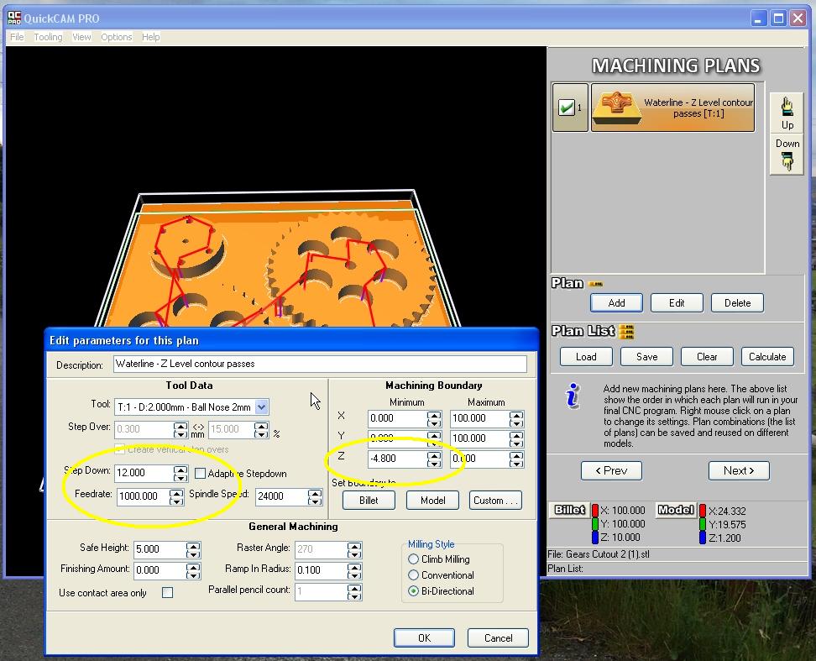Decrease Finishing Amount with its down arrow
The width and height of the screenshot is (816, 661).
click(193, 574)
